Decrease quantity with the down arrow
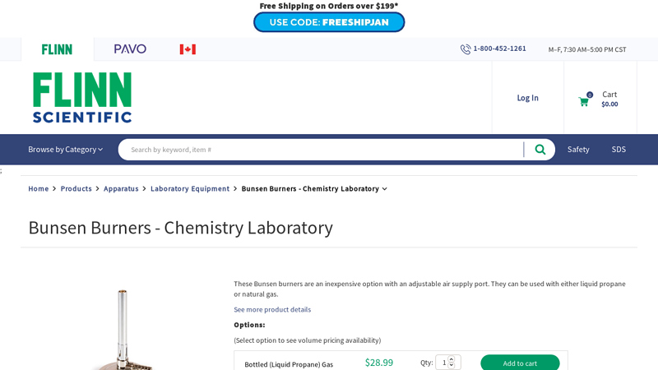Image resolution: width=658 pixels, height=370 pixels. 451,365
